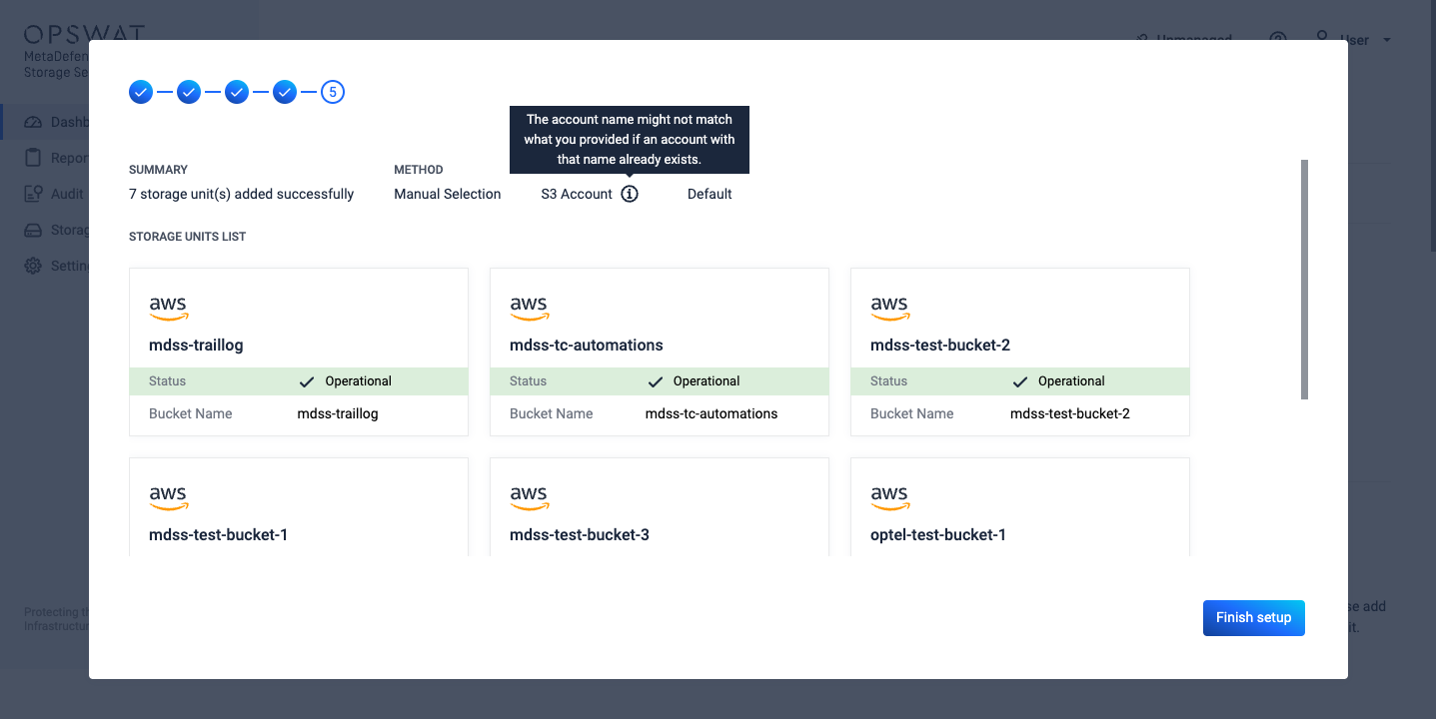The image size is (1436, 719).
Task: Click the Audit sidebar icon
Action: click(33, 194)
